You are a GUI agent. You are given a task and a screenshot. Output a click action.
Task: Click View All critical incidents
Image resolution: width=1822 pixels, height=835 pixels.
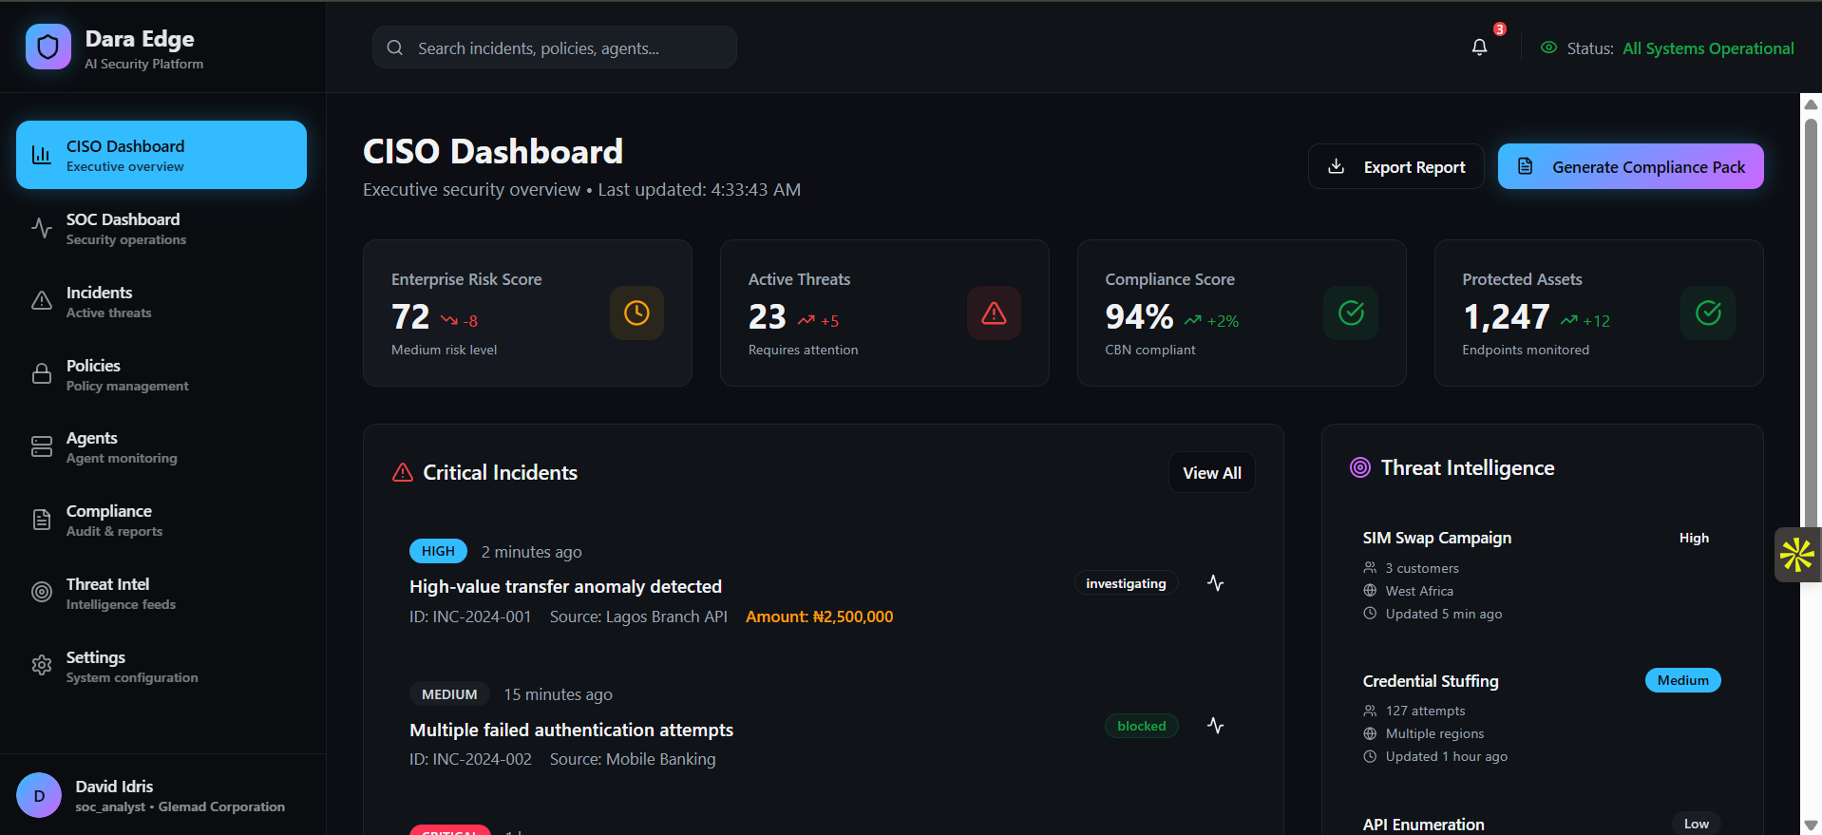click(x=1211, y=473)
